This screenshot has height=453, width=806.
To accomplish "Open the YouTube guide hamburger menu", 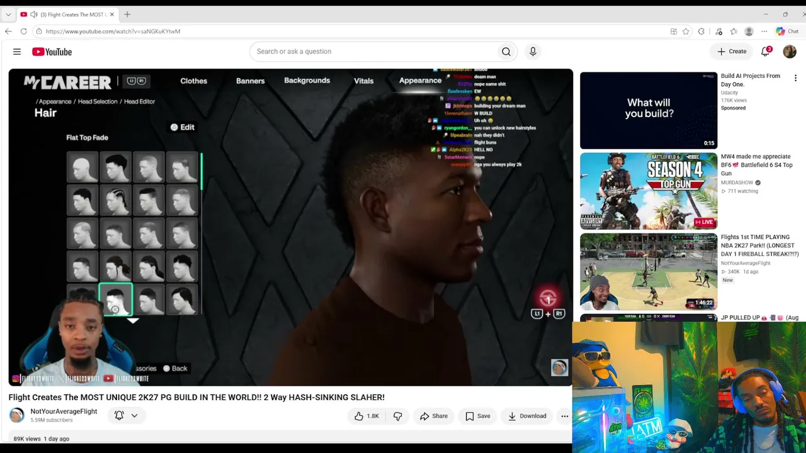I will (x=17, y=52).
